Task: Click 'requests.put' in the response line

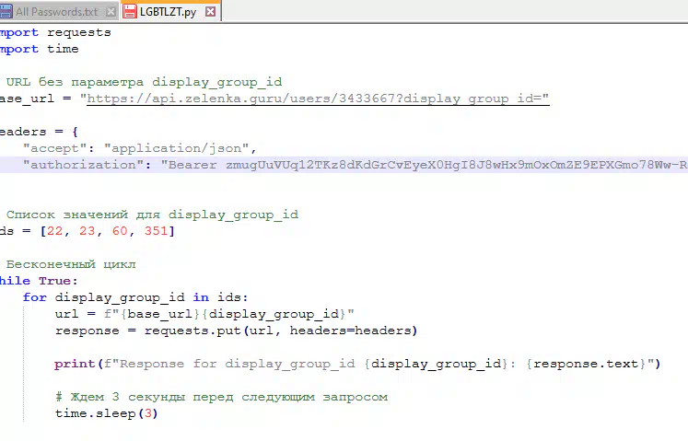Action: 192,331
